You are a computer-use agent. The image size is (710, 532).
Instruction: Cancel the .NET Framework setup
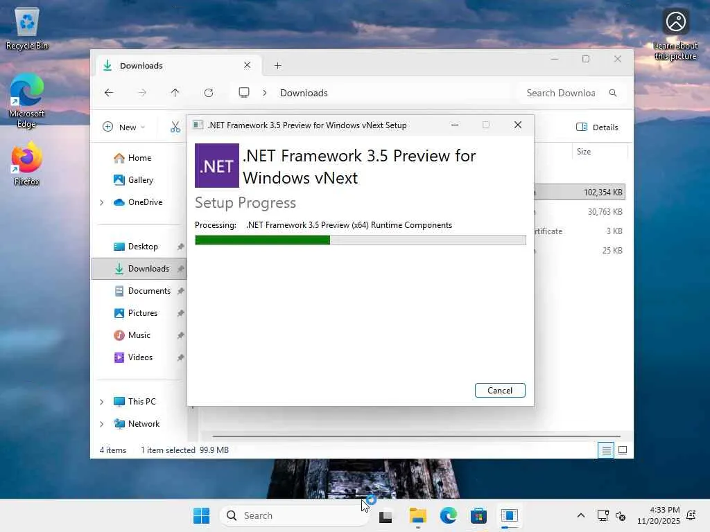(x=499, y=391)
